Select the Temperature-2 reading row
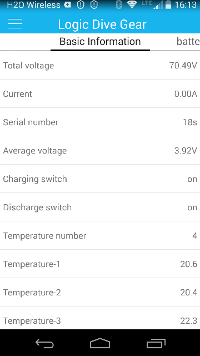Viewport: 200px width, 356px height. tap(100, 292)
